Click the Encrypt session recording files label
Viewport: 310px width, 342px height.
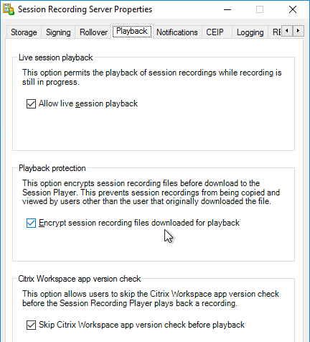139,223
